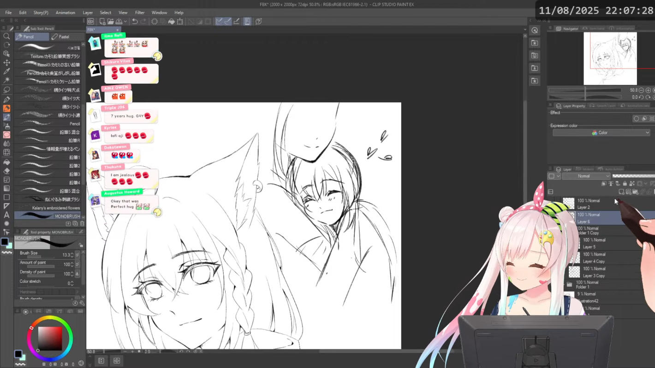
Task: Select the Auto select wand tool
Action: point(6,80)
